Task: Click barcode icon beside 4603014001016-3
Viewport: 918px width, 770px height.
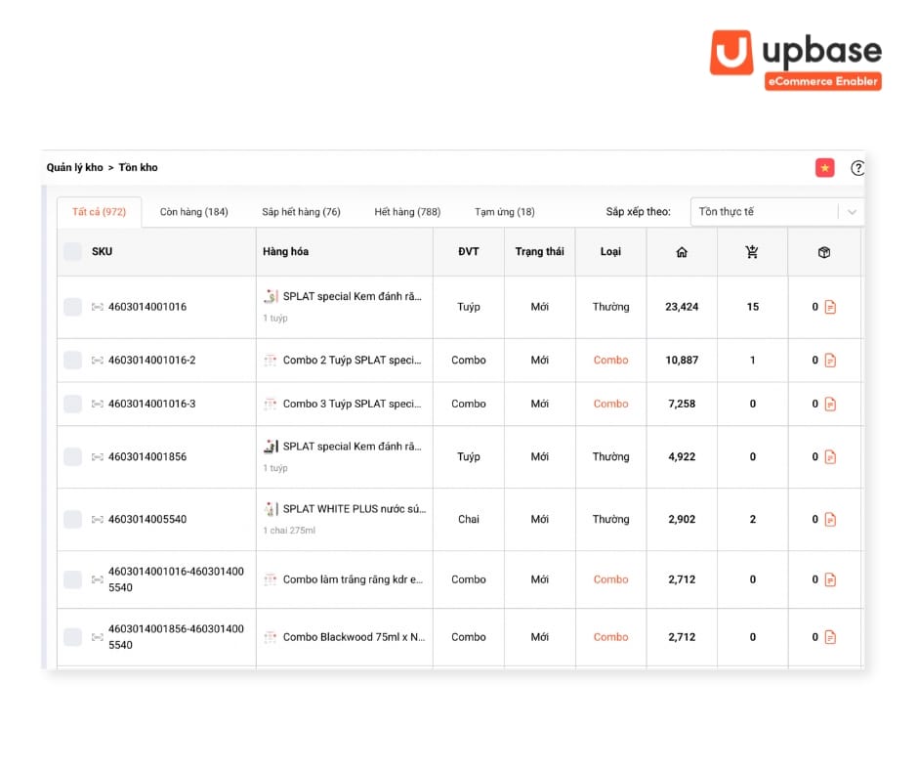Action: (x=98, y=404)
